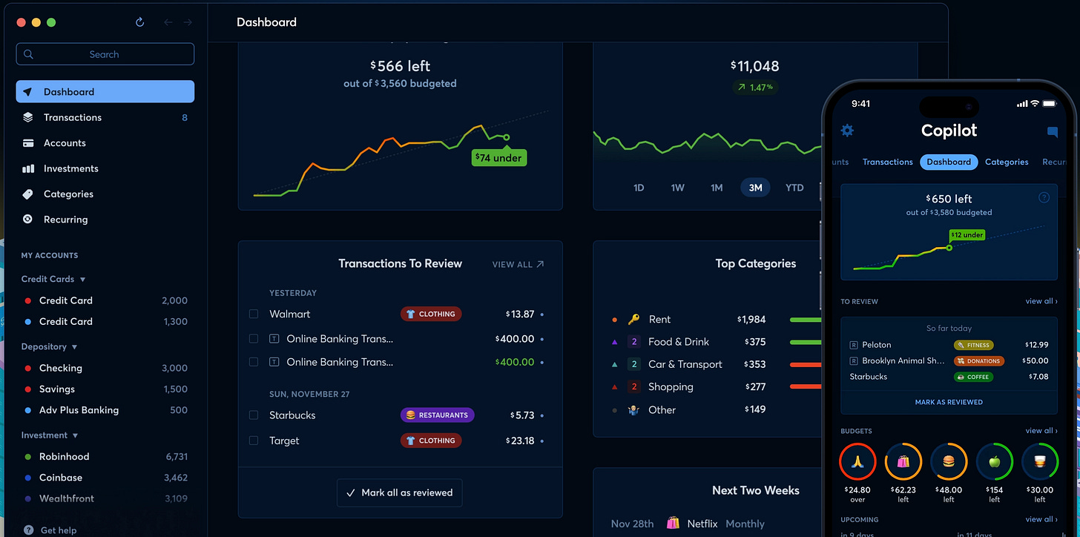Check the white $400.00 Online Banking transaction
The height and width of the screenshot is (537, 1080).
pyautogui.click(x=254, y=339)
